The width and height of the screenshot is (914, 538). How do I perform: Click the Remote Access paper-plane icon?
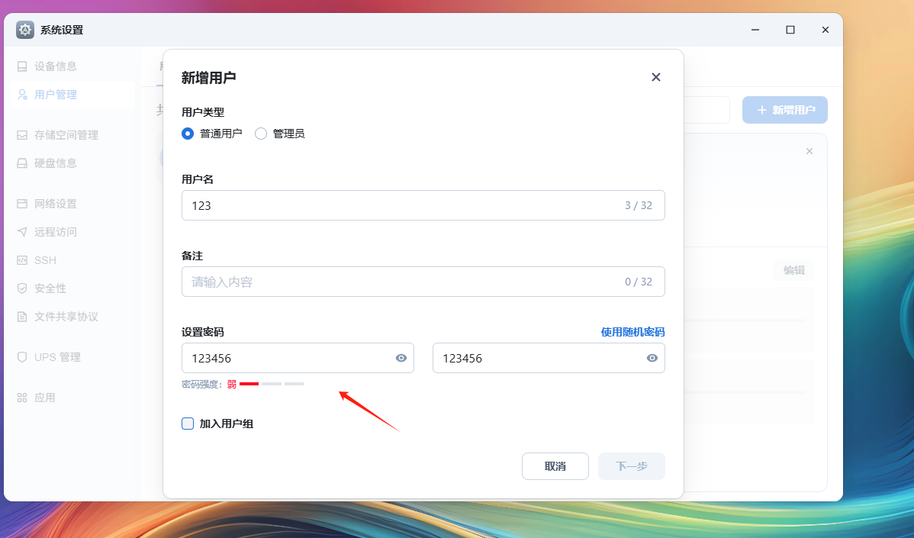click(x=22, y=232)
